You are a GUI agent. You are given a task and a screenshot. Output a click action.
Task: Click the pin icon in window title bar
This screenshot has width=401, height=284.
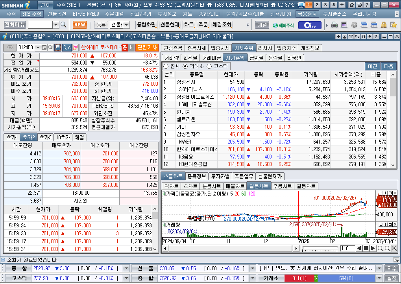click(x=370, y=37)
